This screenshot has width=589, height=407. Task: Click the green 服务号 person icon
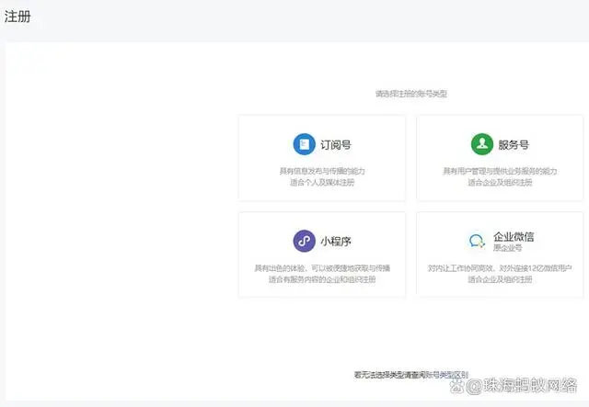(481, 144)
